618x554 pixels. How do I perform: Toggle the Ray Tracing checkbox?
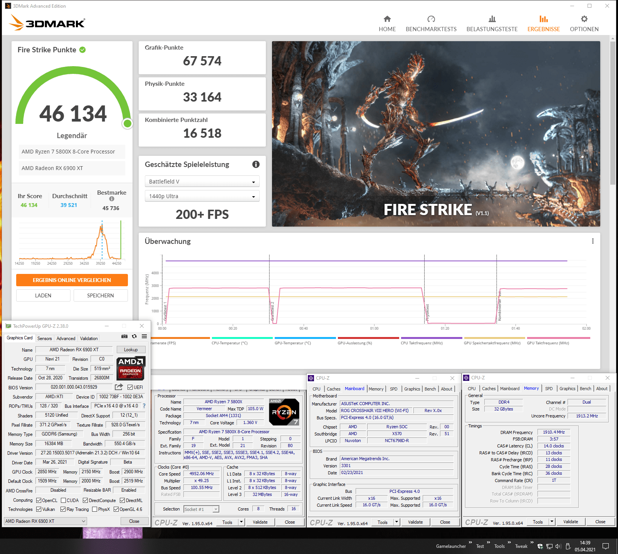[x=63, y=509]
